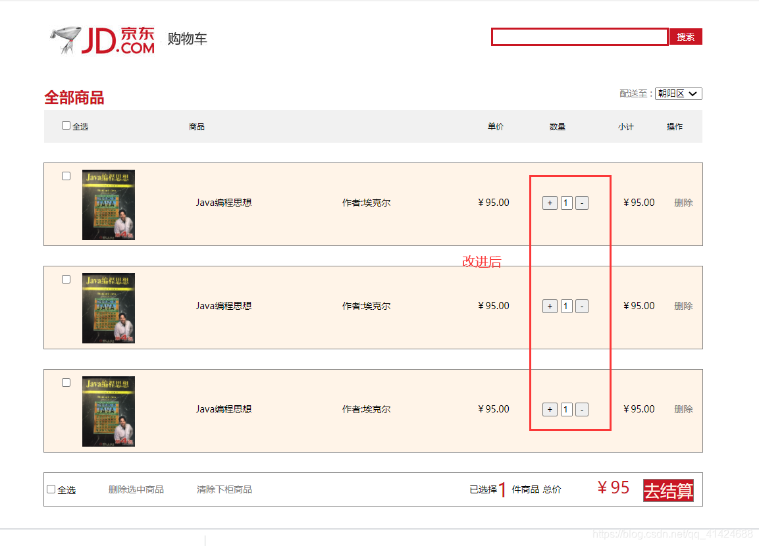This screenshot has width=759, height=546.
Task: Click the JD.COM logo
Action: pyautogui.click(x=103, y=40)
